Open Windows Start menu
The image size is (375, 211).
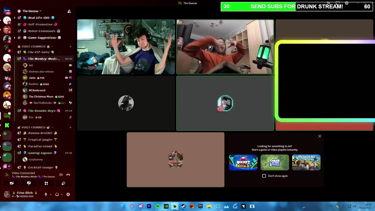tap(123, 206)
